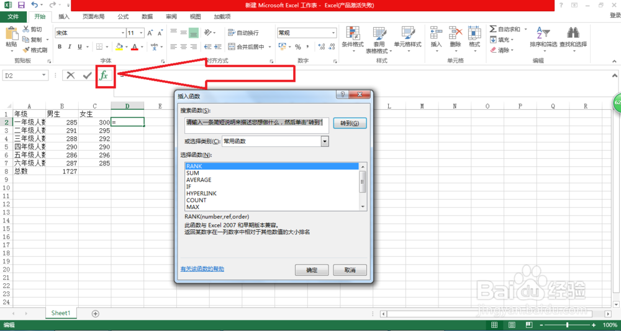Confirm formula entry with checkmark icon
Image resolution: width=621 pixels, height=331 pixels.
pos(87,75)
